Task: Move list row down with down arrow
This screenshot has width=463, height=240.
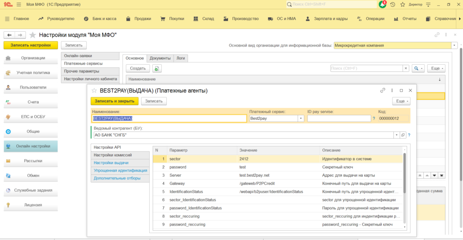Action: (x=435, y=175)
